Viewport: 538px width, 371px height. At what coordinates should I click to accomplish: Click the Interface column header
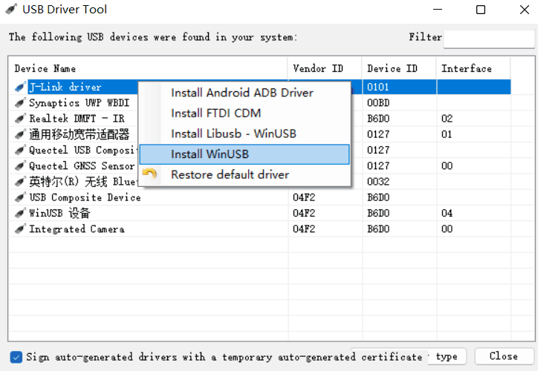482,69
